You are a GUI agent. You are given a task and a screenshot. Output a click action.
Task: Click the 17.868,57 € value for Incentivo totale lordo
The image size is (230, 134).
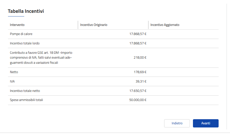click(x=138, y=43)
